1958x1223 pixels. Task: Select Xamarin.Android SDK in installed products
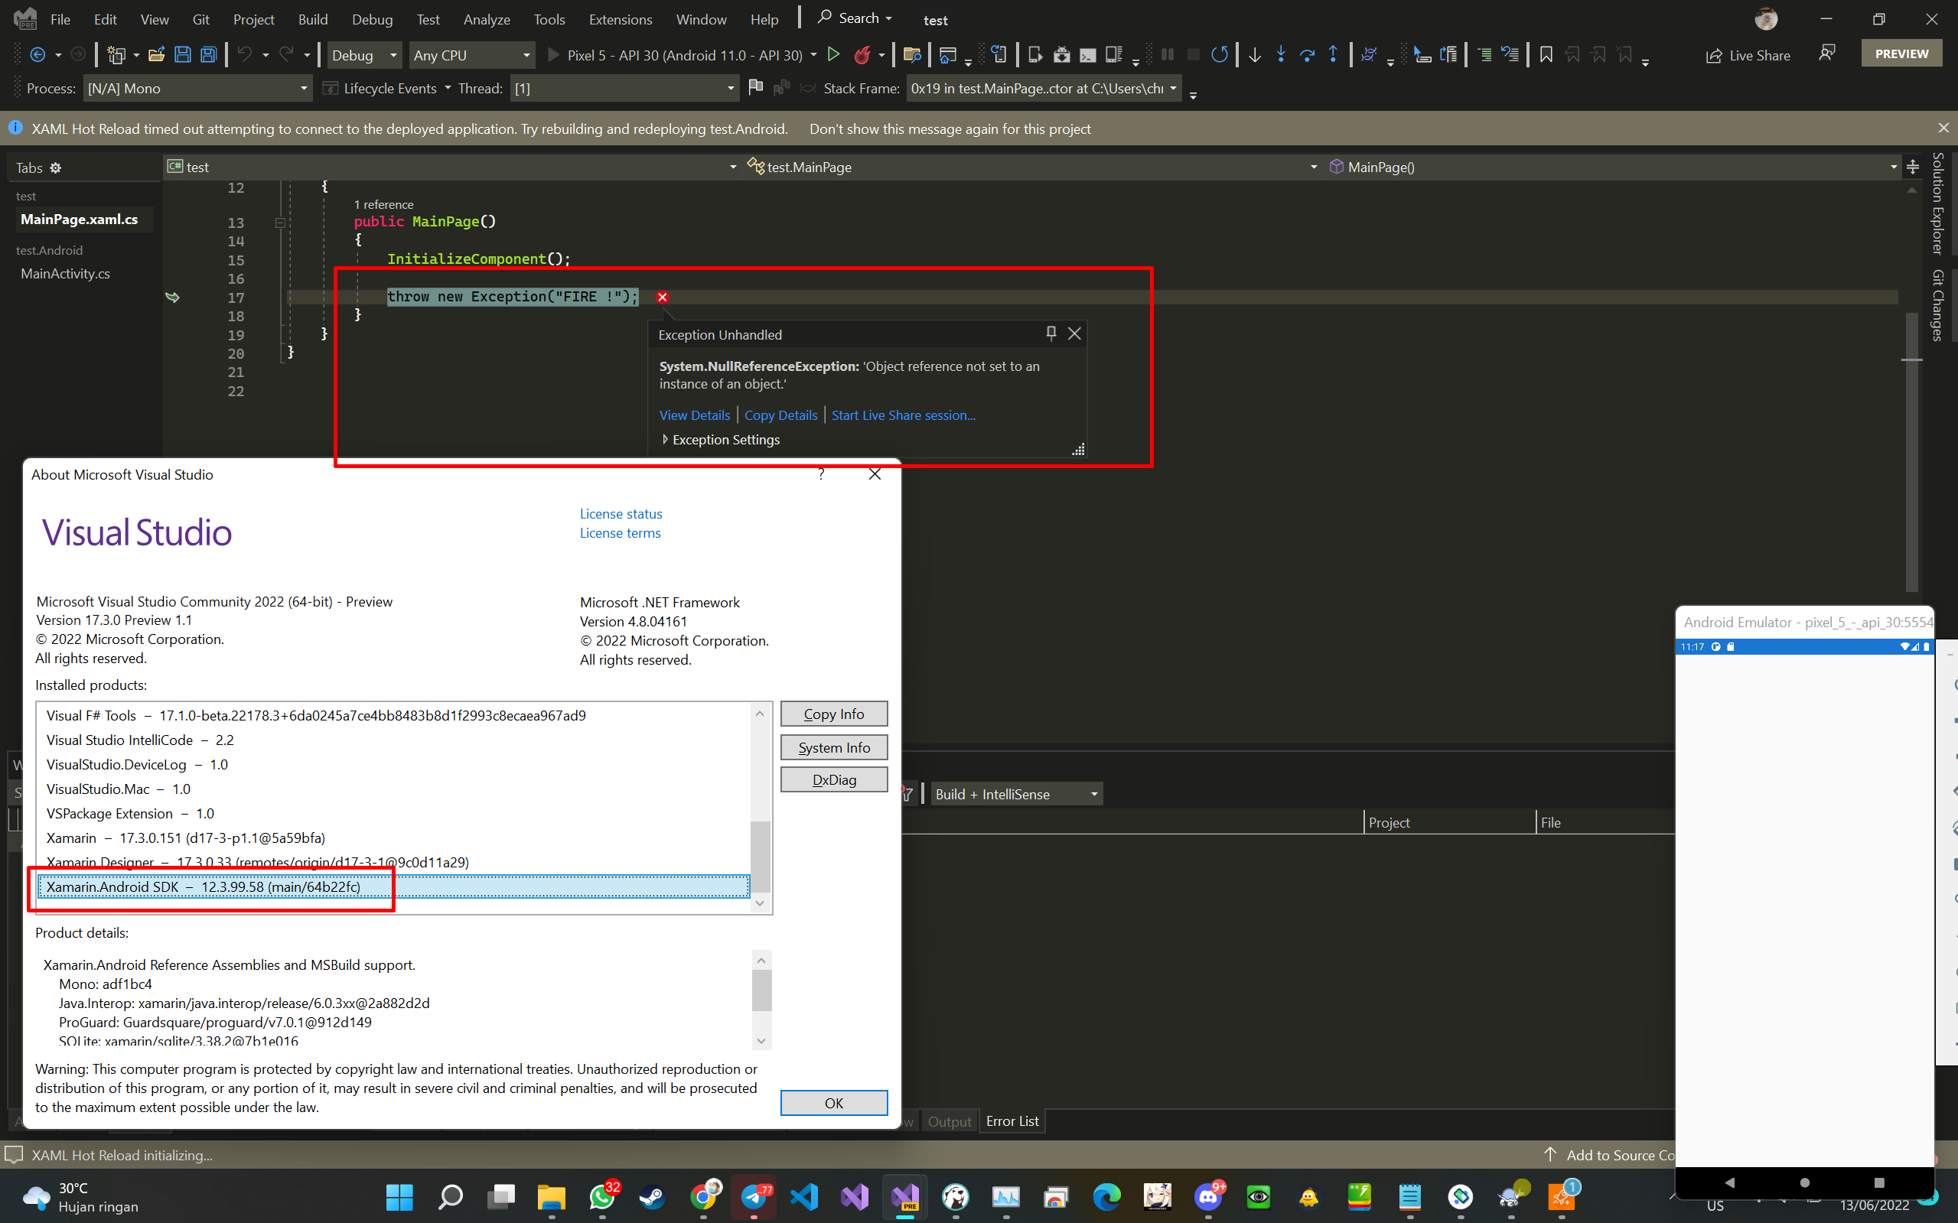point(393,886)
